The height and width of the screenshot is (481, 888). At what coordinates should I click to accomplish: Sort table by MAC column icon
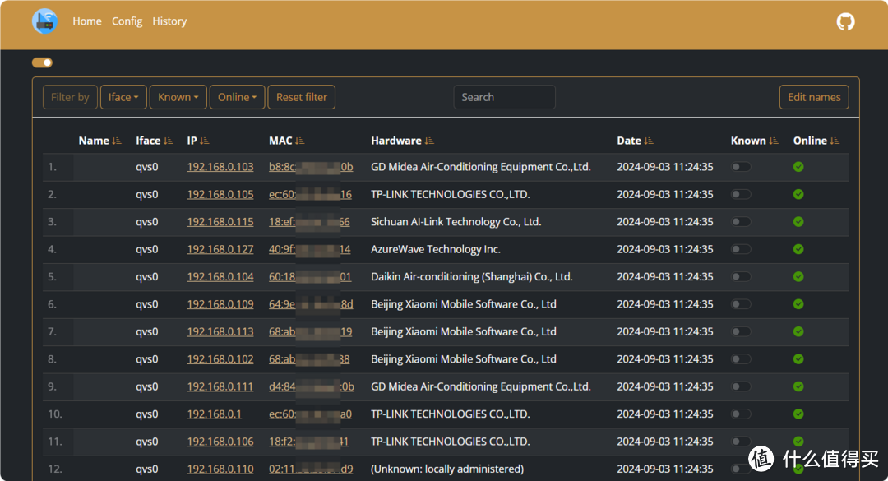click(300, 141)
